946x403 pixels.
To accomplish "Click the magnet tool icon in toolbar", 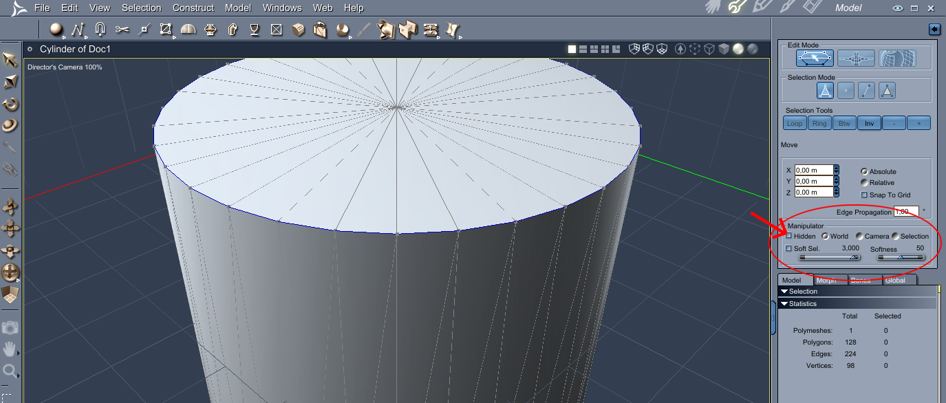I will pyautogui.click(x=100, y=30).
